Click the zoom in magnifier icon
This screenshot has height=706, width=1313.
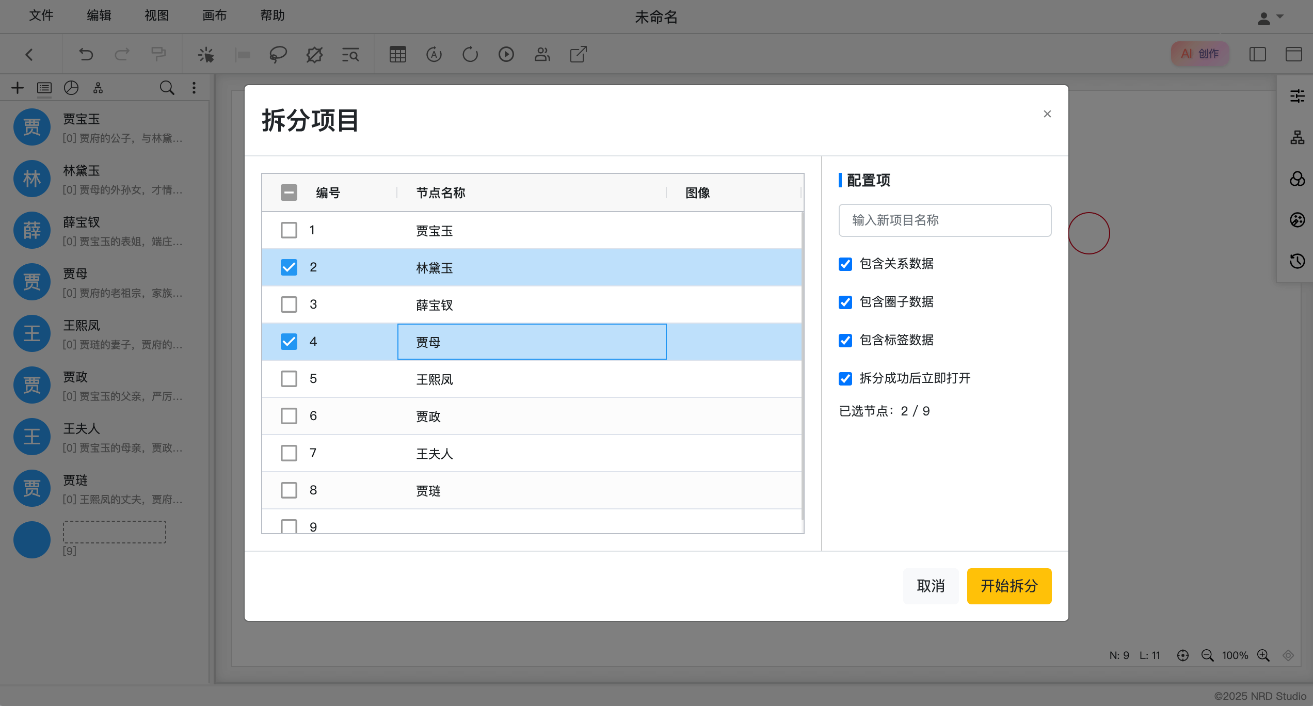point(1263,655)
